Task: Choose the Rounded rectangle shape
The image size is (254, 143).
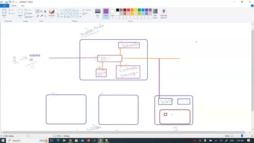Action: point(71,10)
